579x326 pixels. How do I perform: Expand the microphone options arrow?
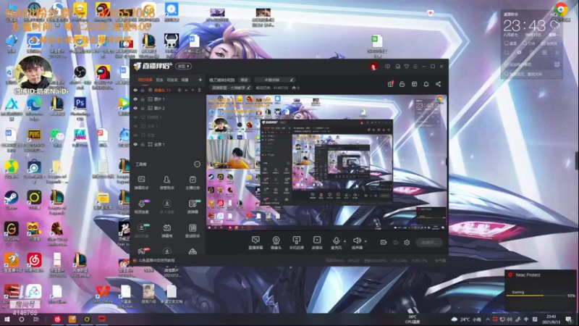345,241
